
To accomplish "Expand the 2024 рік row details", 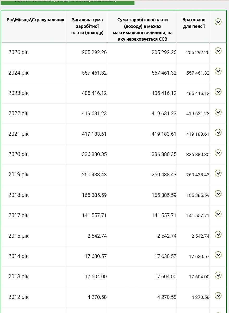I will (x=218, y=71).
